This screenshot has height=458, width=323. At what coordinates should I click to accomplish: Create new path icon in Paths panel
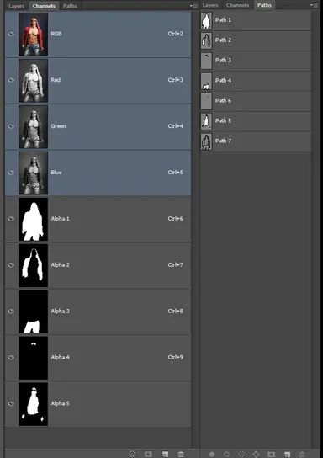coord(287,454)
